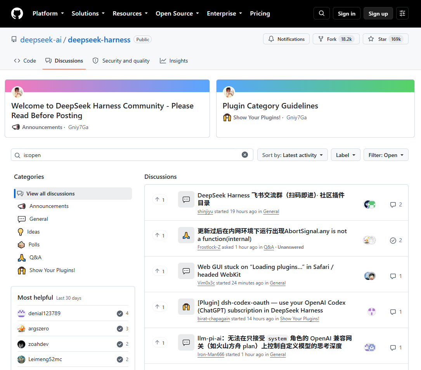Viewport: 421px width, 370px height.
Task: Open comment count on the Web GUI stuck discussion
Action: pos(396,276)
